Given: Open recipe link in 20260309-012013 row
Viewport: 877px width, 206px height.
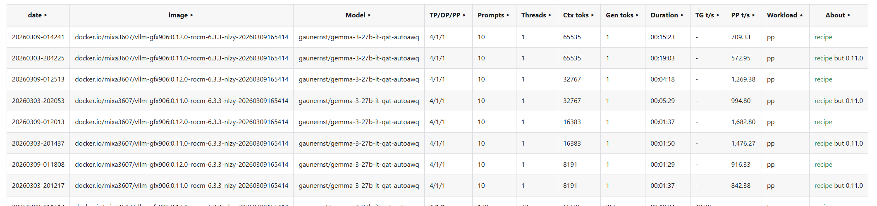Looking at the screenshot, I should 823,122.
